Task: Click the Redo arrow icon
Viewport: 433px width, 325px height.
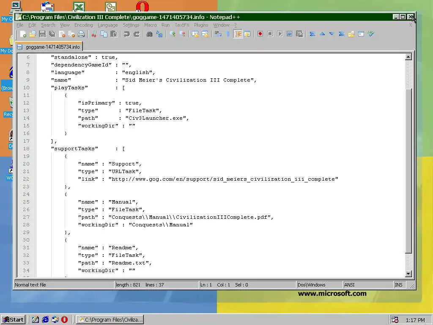Action: click(x=137, y=34)
